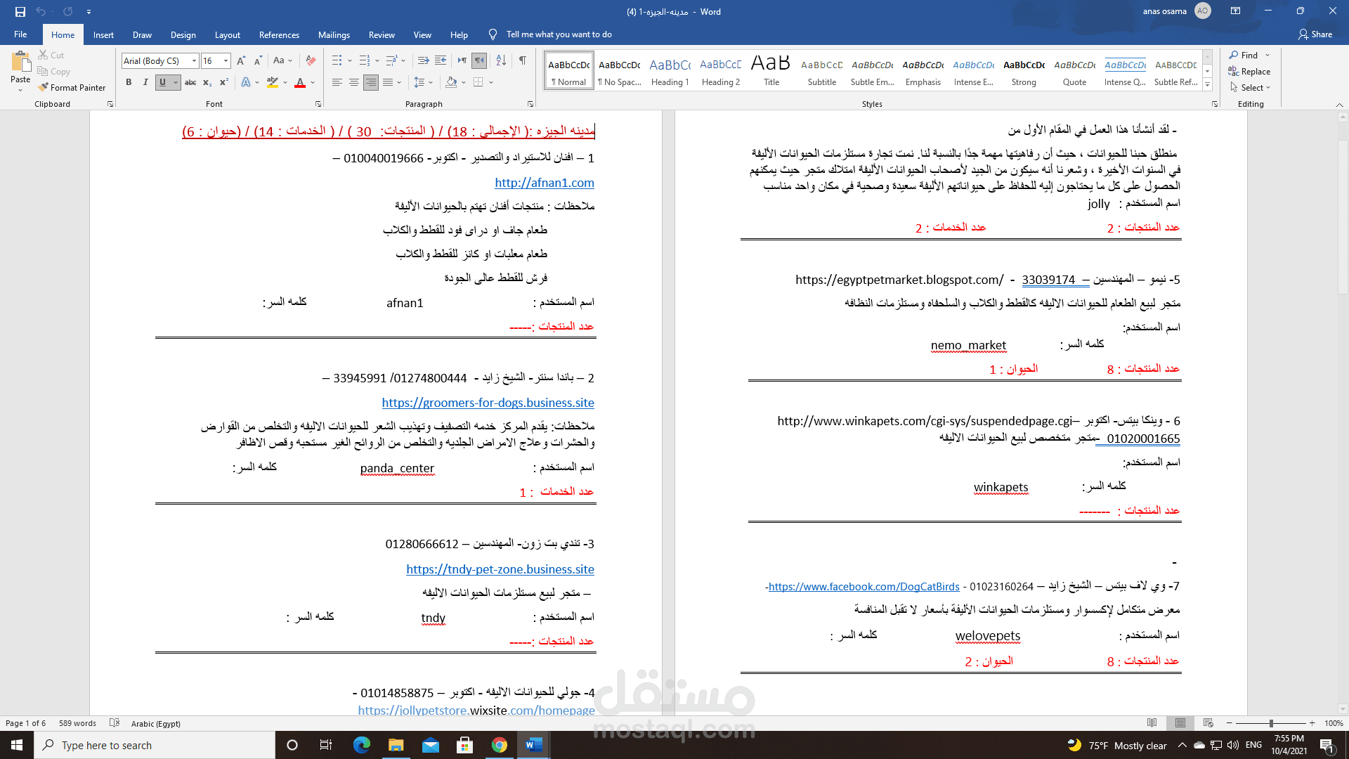The height and width of the screenshot is (759, 1349).
Task: Click the Save icon in title bar
Action: [20, 11]
